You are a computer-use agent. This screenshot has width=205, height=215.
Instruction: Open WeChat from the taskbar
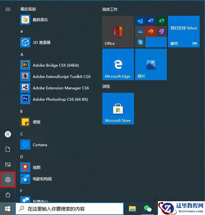click(x=148, y=209)
